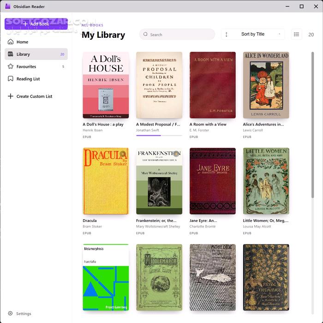Select Library in the sidebar
This screenshot has width=323, height=323.
(36, 54)
